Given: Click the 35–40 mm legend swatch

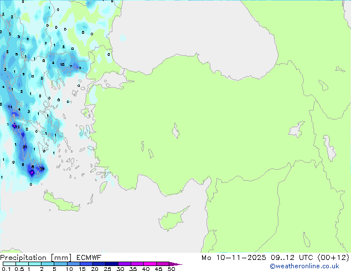Looking at the screenshot, I should pos(137,264).
